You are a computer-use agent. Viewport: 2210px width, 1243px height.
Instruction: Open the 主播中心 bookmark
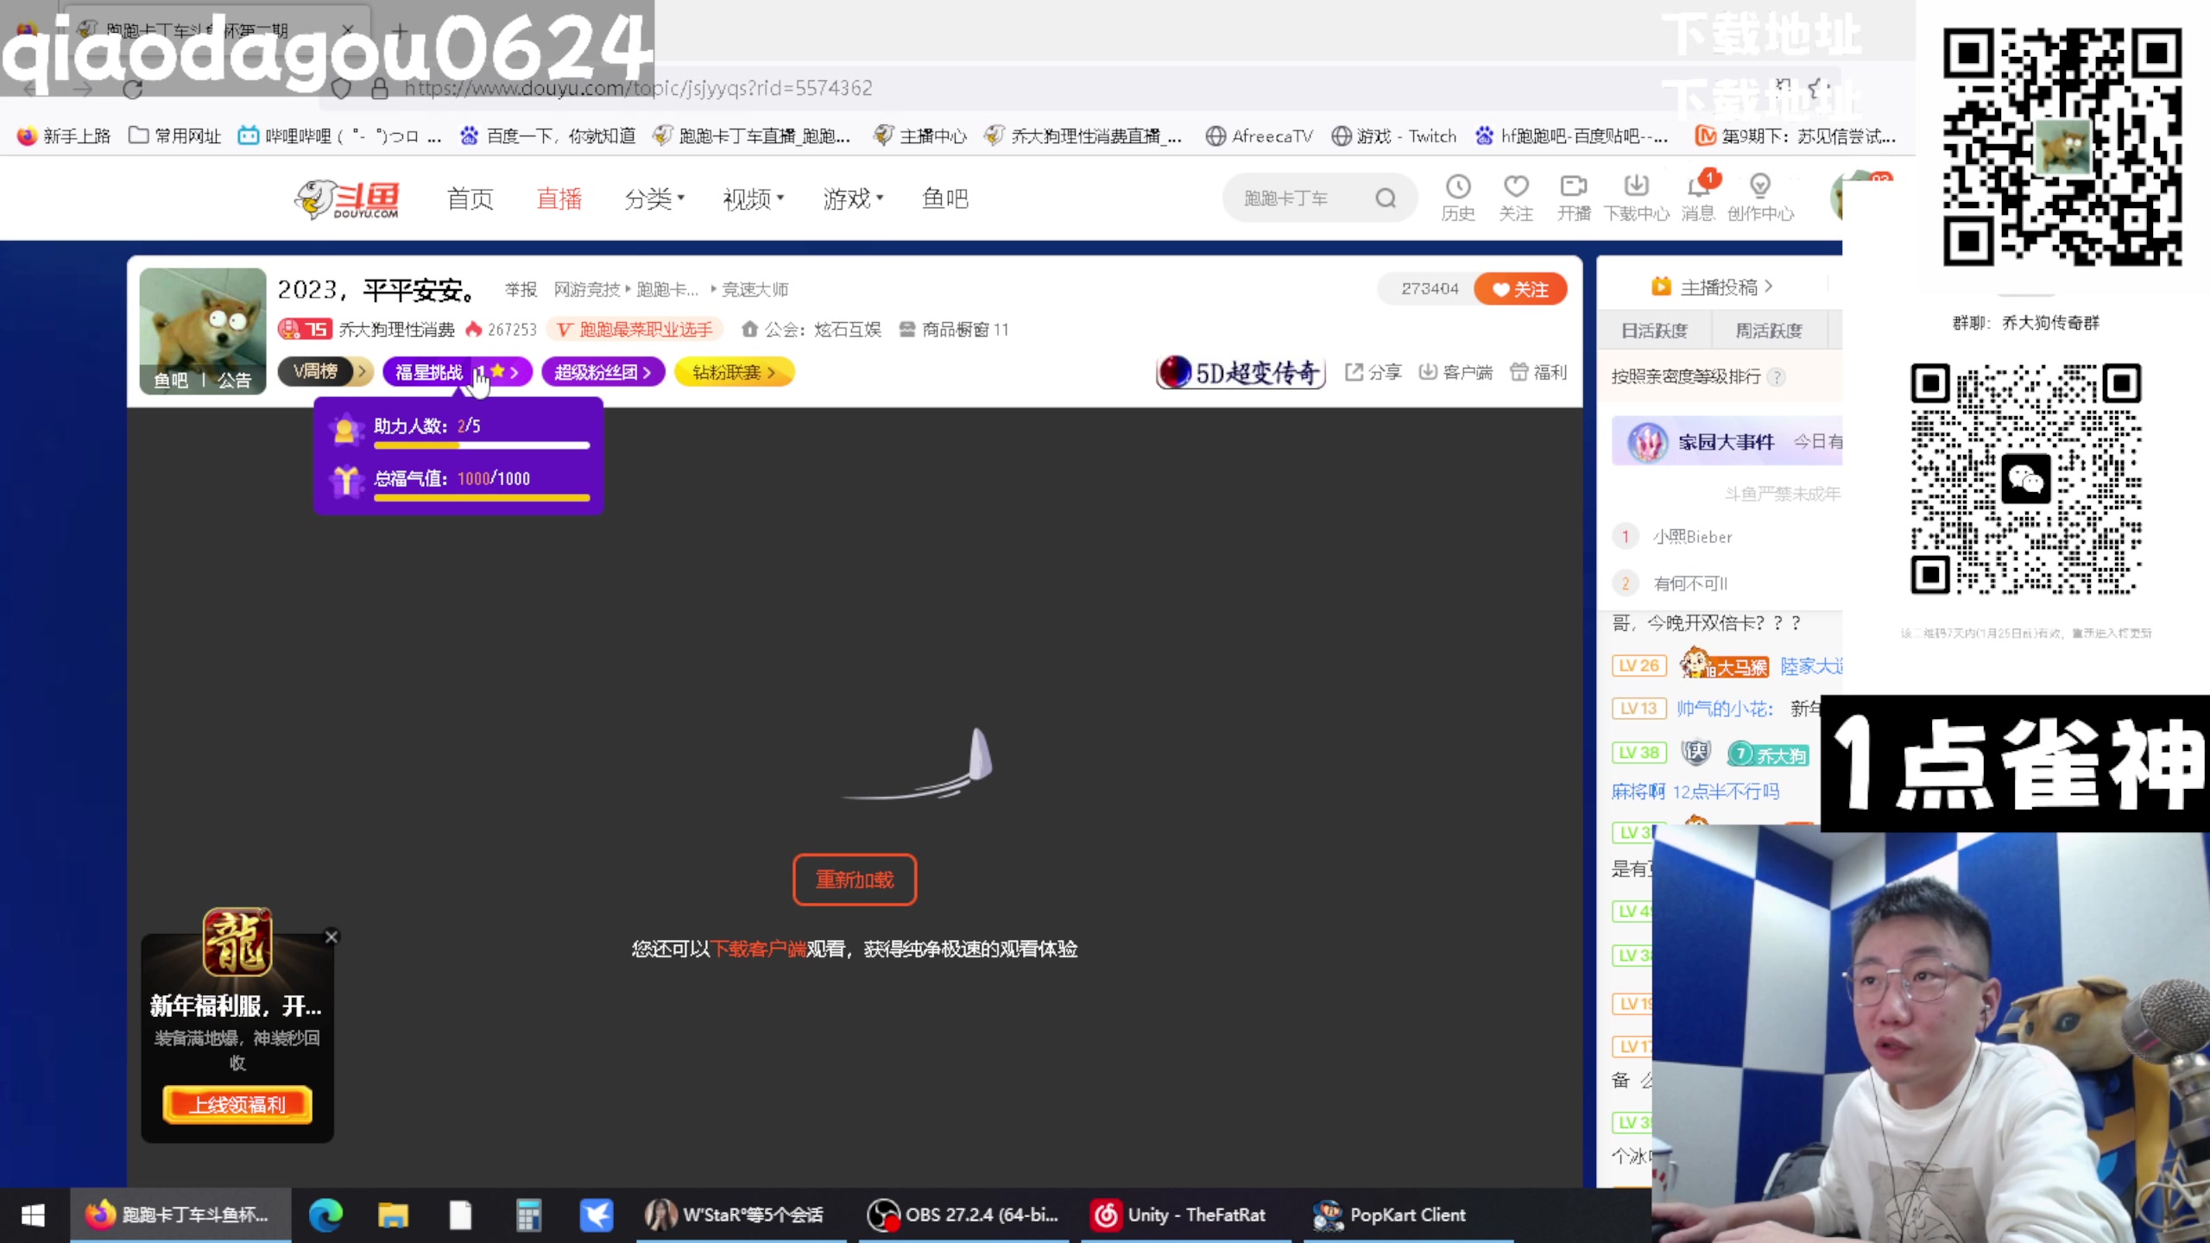pos(920,136)
